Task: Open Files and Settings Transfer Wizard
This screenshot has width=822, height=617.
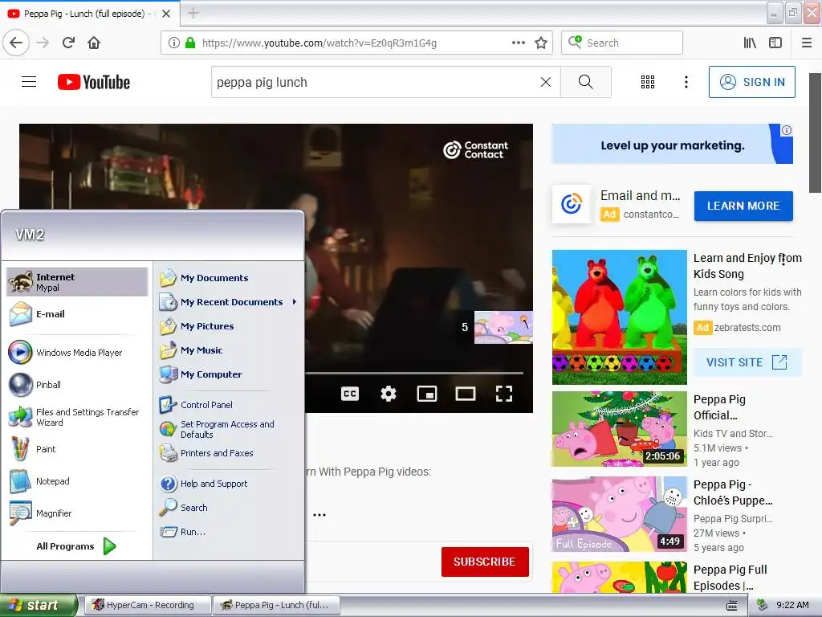Action: pos(77,417)
